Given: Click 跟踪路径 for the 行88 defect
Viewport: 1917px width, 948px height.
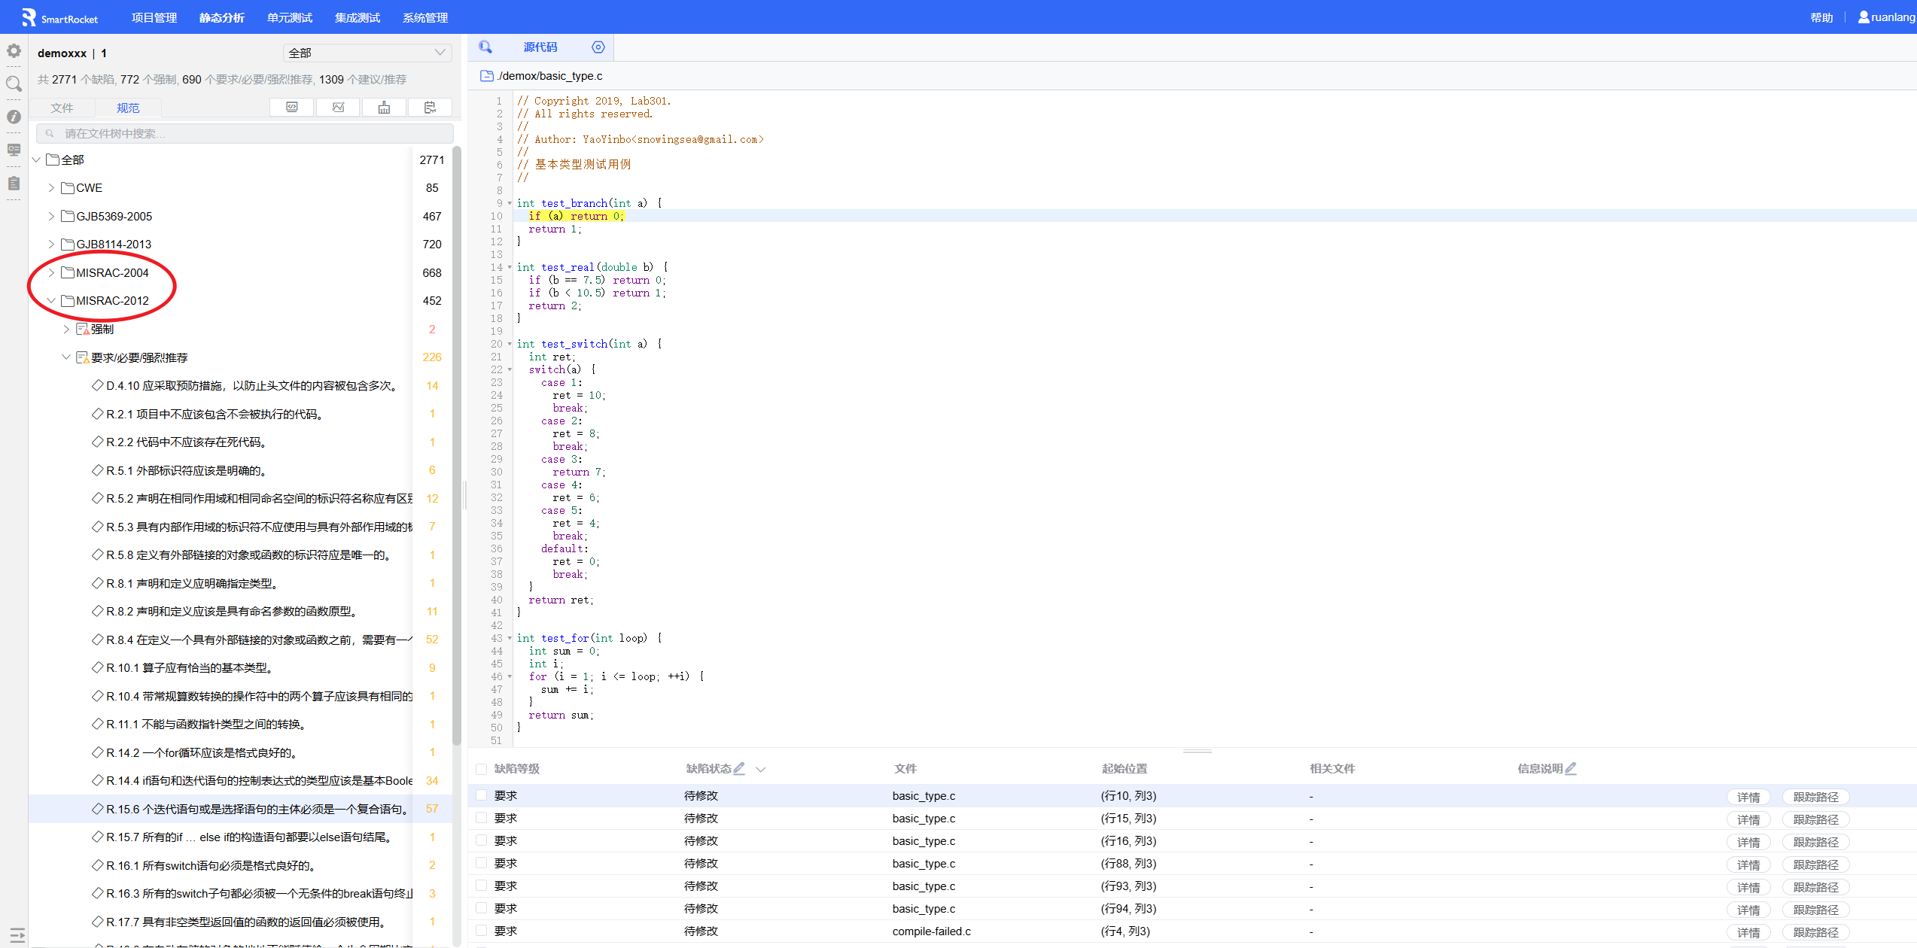Looking at the screenshot, I should tap(1815, 864).
